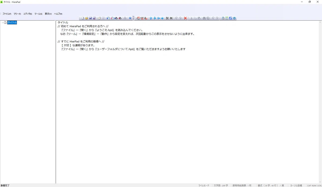Open Find with the binoculars icon
Viewport: 322px width, 187px height.
(204, 18)
